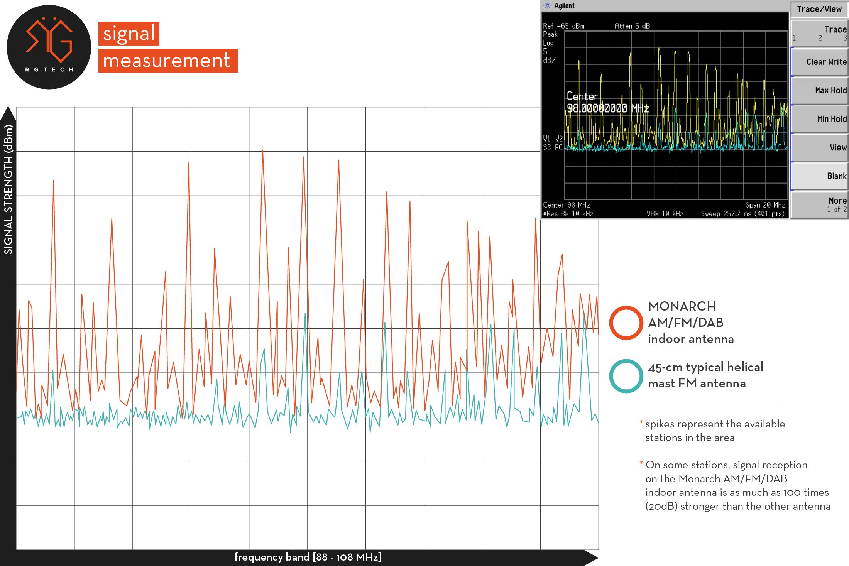849x566 pixels.
Task: Select the View trace softkey
Action: 819,147
